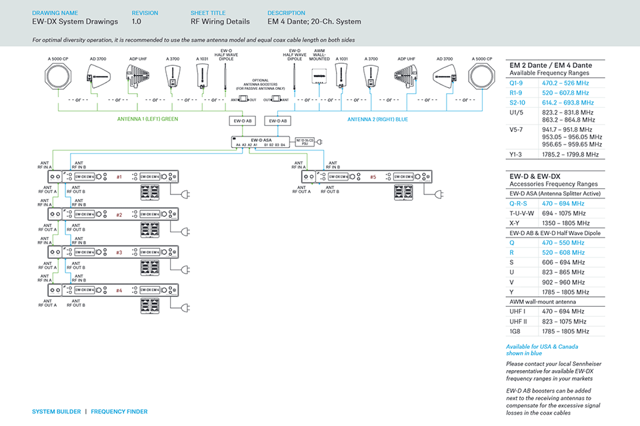The width and height of the screenshot is (640, 426).
Task: Click the AD 3700 antenna on green Antenna 1 side
Action: (x=98, y=76)
